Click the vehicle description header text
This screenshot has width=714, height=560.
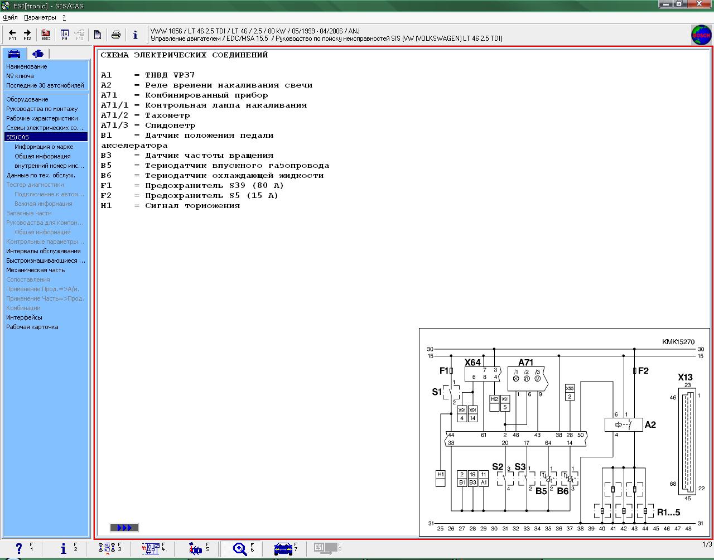[x=326, y=35]
